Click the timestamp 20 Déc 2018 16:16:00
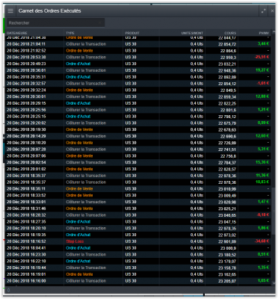Viewport: 278px width, 299px height. tap(26, 281)
